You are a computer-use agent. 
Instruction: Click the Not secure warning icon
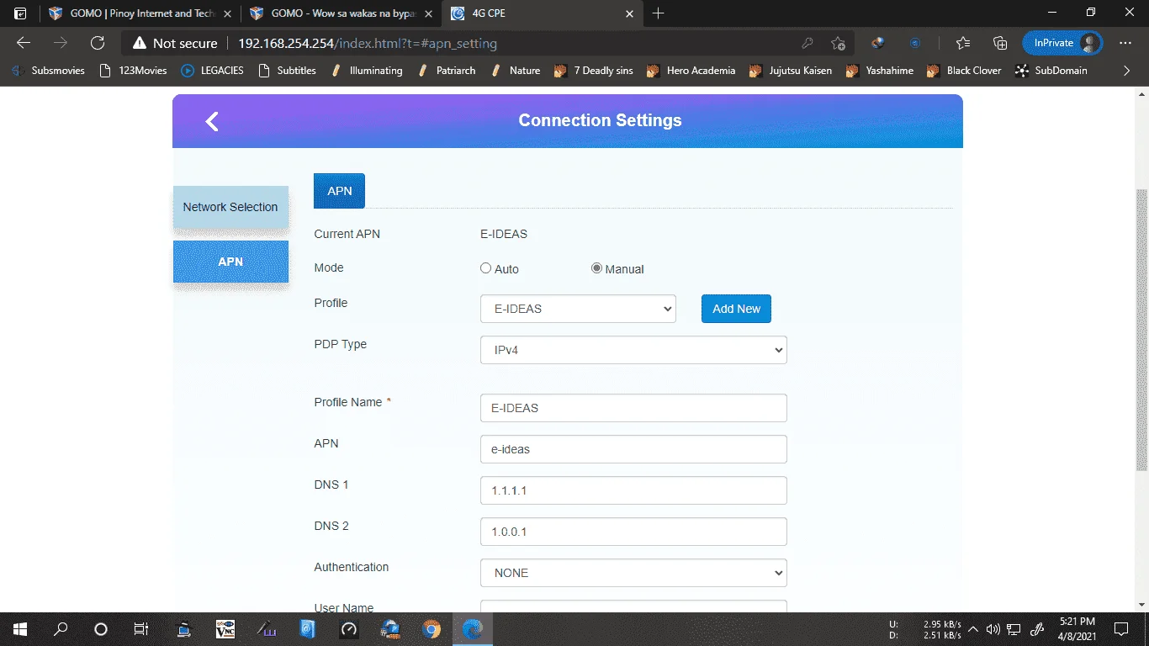(x=139, y=43)
